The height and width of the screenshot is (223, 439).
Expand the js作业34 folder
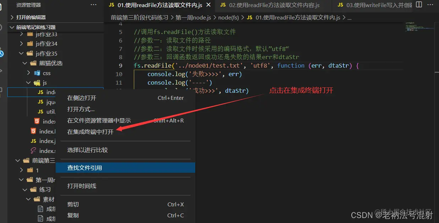22,44
